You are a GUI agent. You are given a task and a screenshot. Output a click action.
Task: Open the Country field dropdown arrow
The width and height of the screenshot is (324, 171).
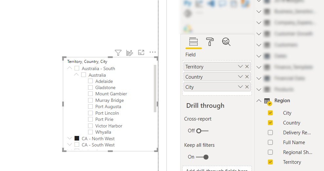tap(240, 77)
